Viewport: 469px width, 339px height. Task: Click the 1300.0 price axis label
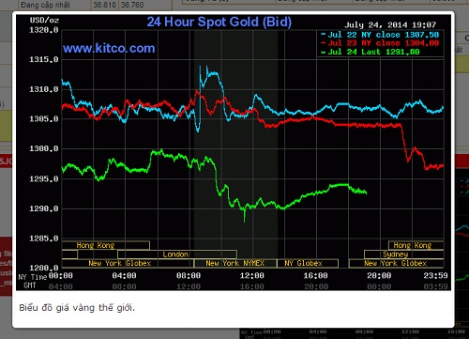coord(44,148)
